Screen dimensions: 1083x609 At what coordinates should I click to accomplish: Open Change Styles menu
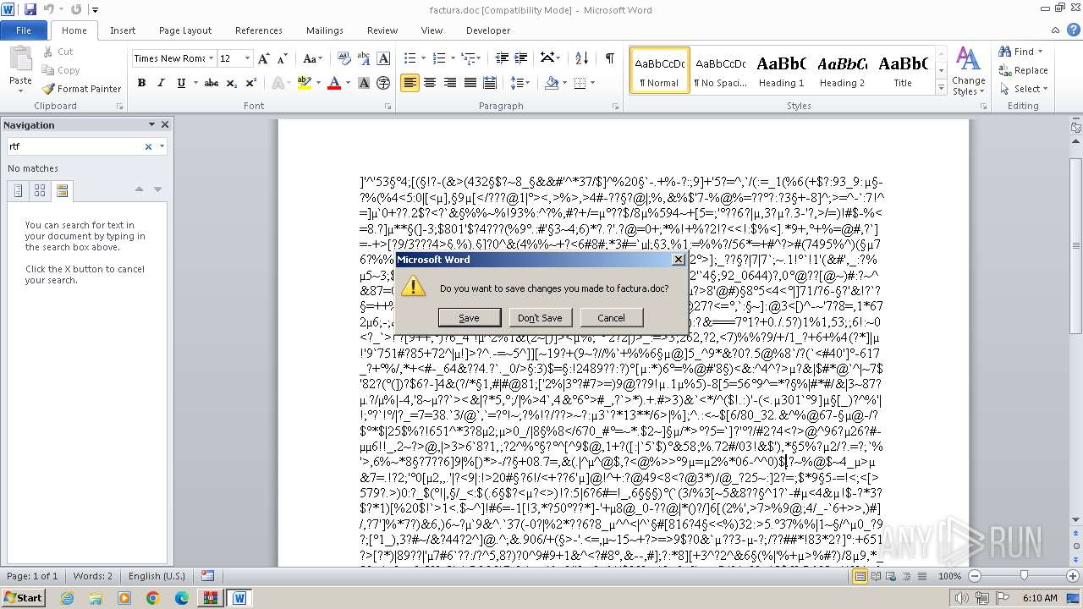click(968, 71)
